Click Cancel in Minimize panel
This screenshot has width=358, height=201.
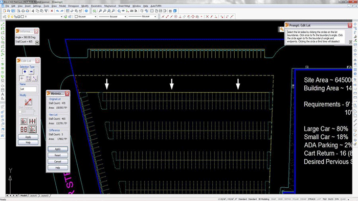pyautogui.click(x=58, y=161)
